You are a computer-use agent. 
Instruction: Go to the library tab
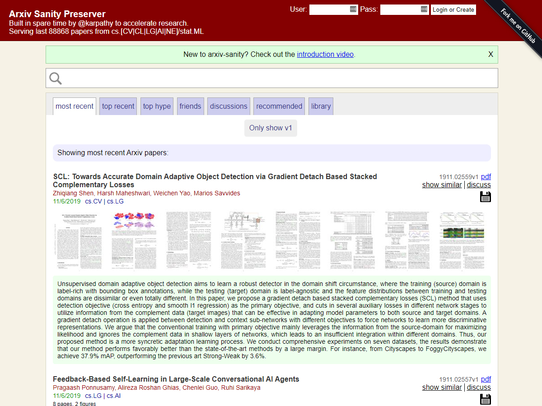point(321,106)
